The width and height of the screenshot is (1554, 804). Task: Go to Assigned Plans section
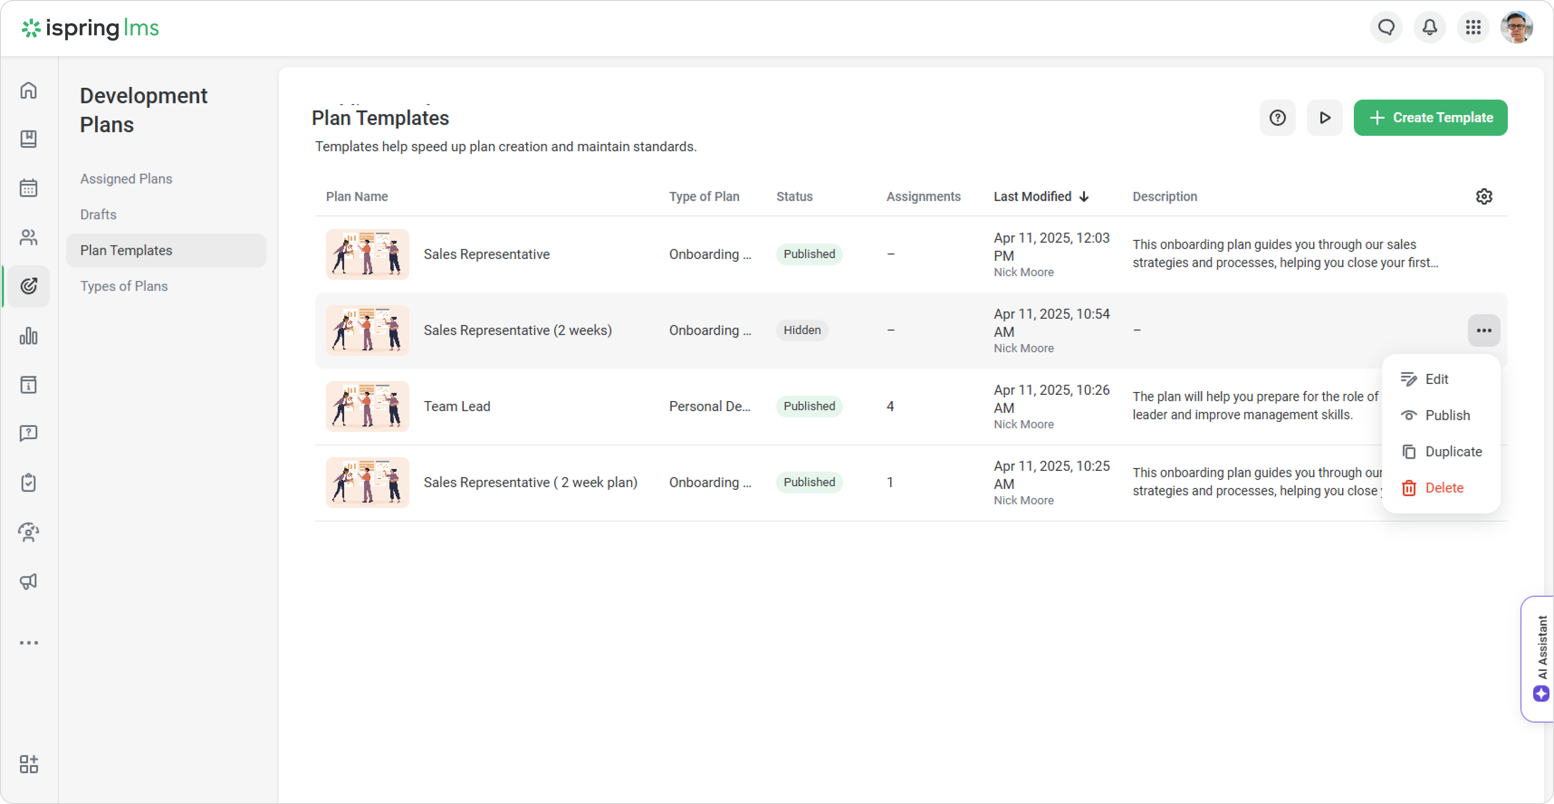point(126,179)
